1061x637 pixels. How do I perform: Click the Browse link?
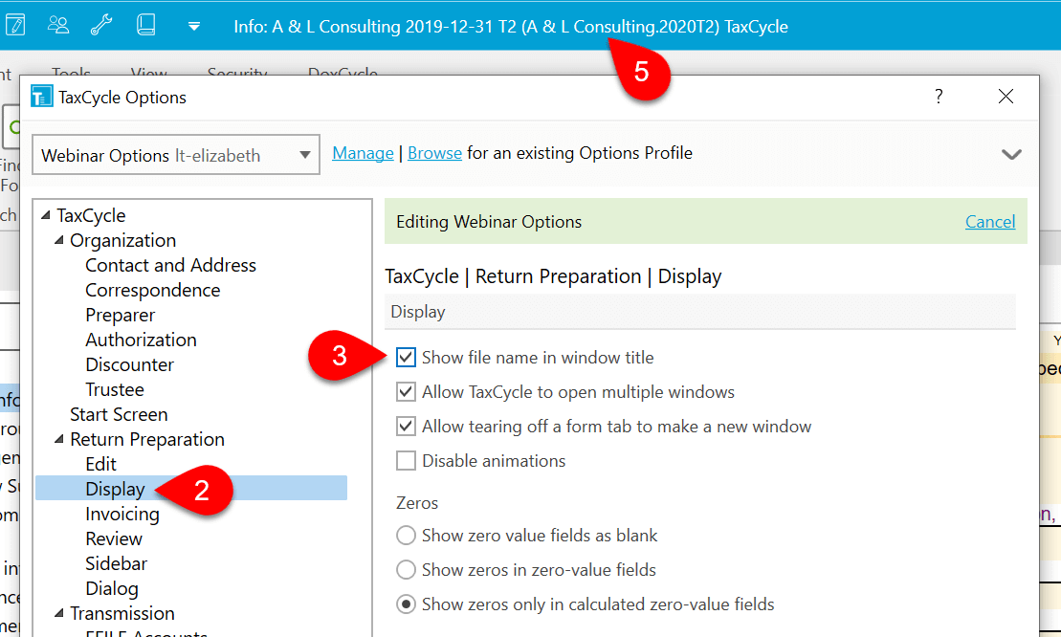coord(434,153)
